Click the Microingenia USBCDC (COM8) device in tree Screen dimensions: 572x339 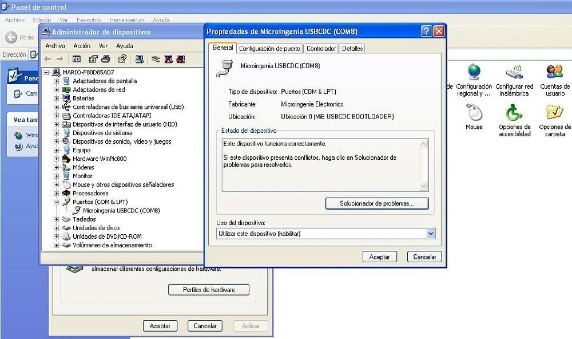121,211
